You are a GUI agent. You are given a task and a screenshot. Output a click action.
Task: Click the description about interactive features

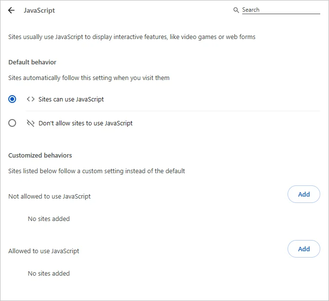[132, 37]
